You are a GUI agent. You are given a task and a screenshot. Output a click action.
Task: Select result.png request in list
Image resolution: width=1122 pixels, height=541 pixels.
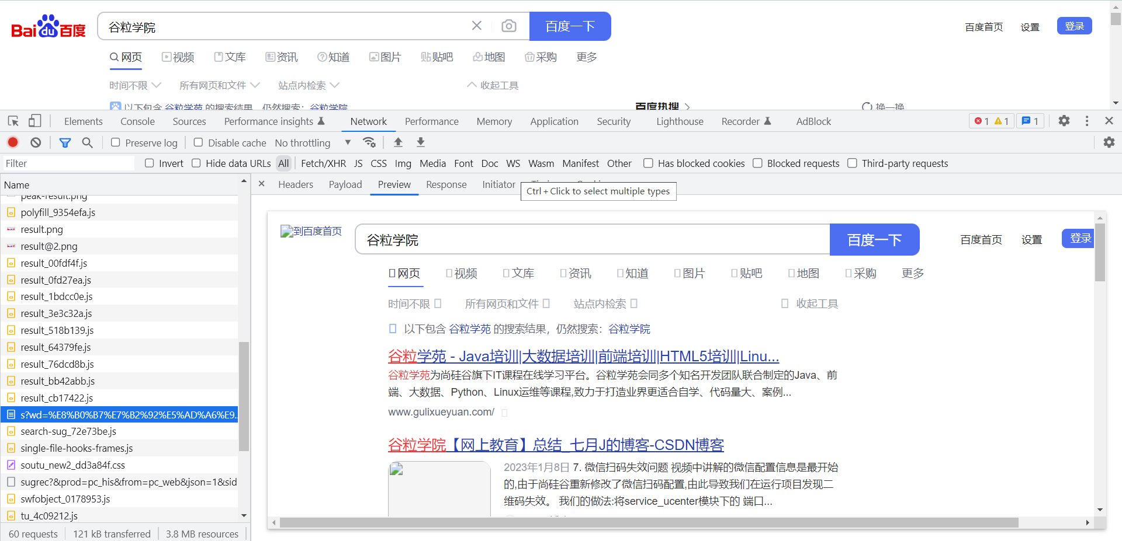point(119,229)
